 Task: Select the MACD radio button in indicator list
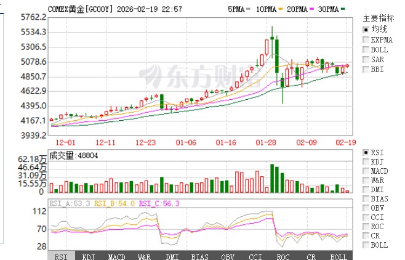point(366,171)
